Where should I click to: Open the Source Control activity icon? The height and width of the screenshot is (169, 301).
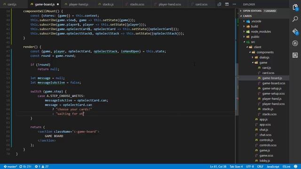click(295, 31)
